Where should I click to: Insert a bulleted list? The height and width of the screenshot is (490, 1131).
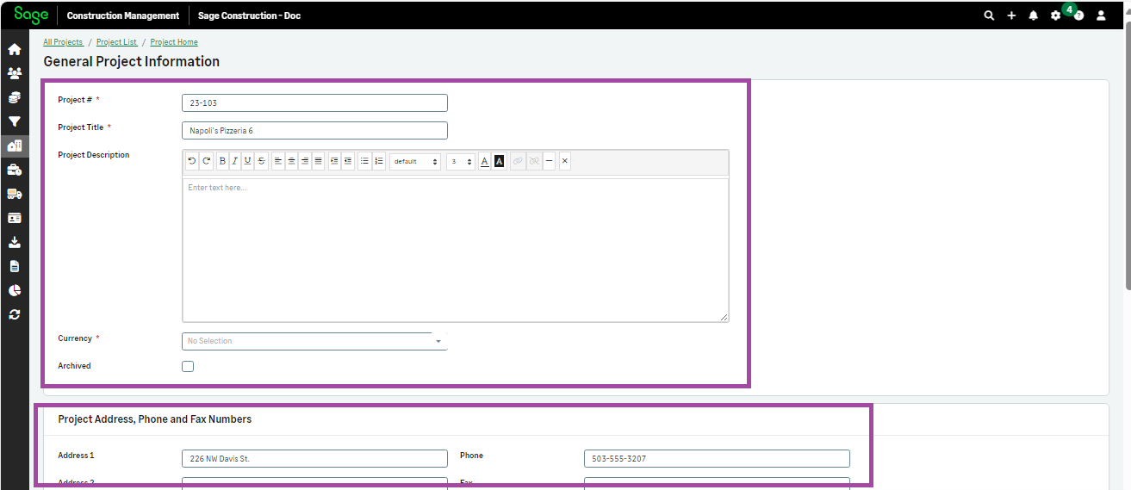tap(364, 161)
